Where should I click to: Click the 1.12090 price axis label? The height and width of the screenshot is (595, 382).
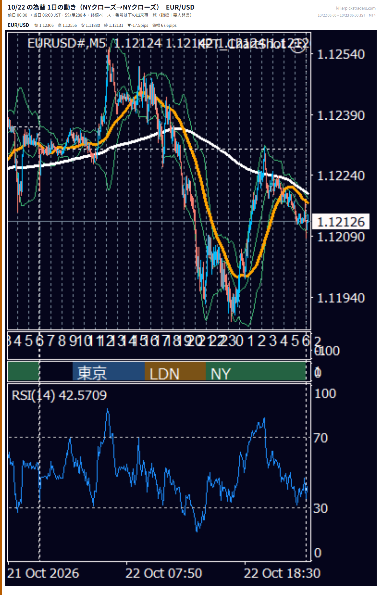click(x=341, y=237)
